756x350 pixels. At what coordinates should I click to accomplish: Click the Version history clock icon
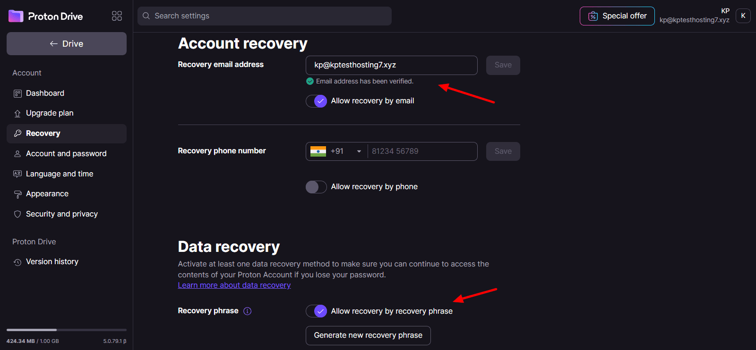[17, 262]
